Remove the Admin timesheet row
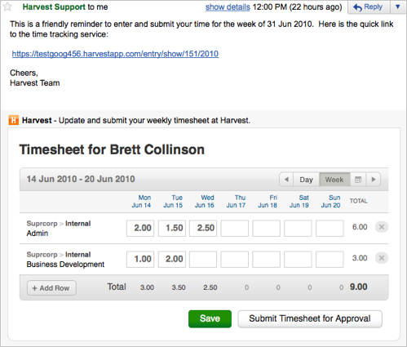This screenshot has width=407, height=347. (382, 227)
